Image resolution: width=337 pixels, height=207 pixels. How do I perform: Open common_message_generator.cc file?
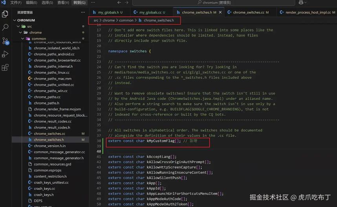59,152
